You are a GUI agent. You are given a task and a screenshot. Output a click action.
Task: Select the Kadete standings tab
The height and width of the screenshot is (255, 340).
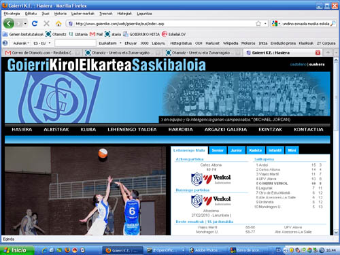pyautogui.click(x=256, y=150)
